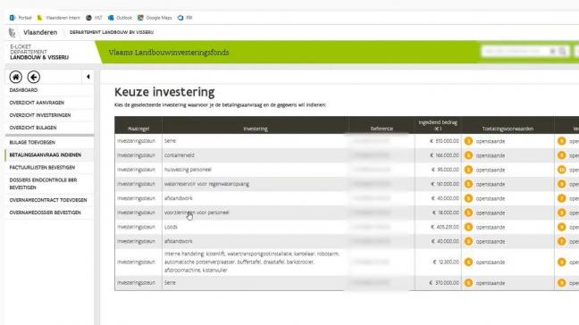Clear the header search field
579x325 pixels.
552,51
